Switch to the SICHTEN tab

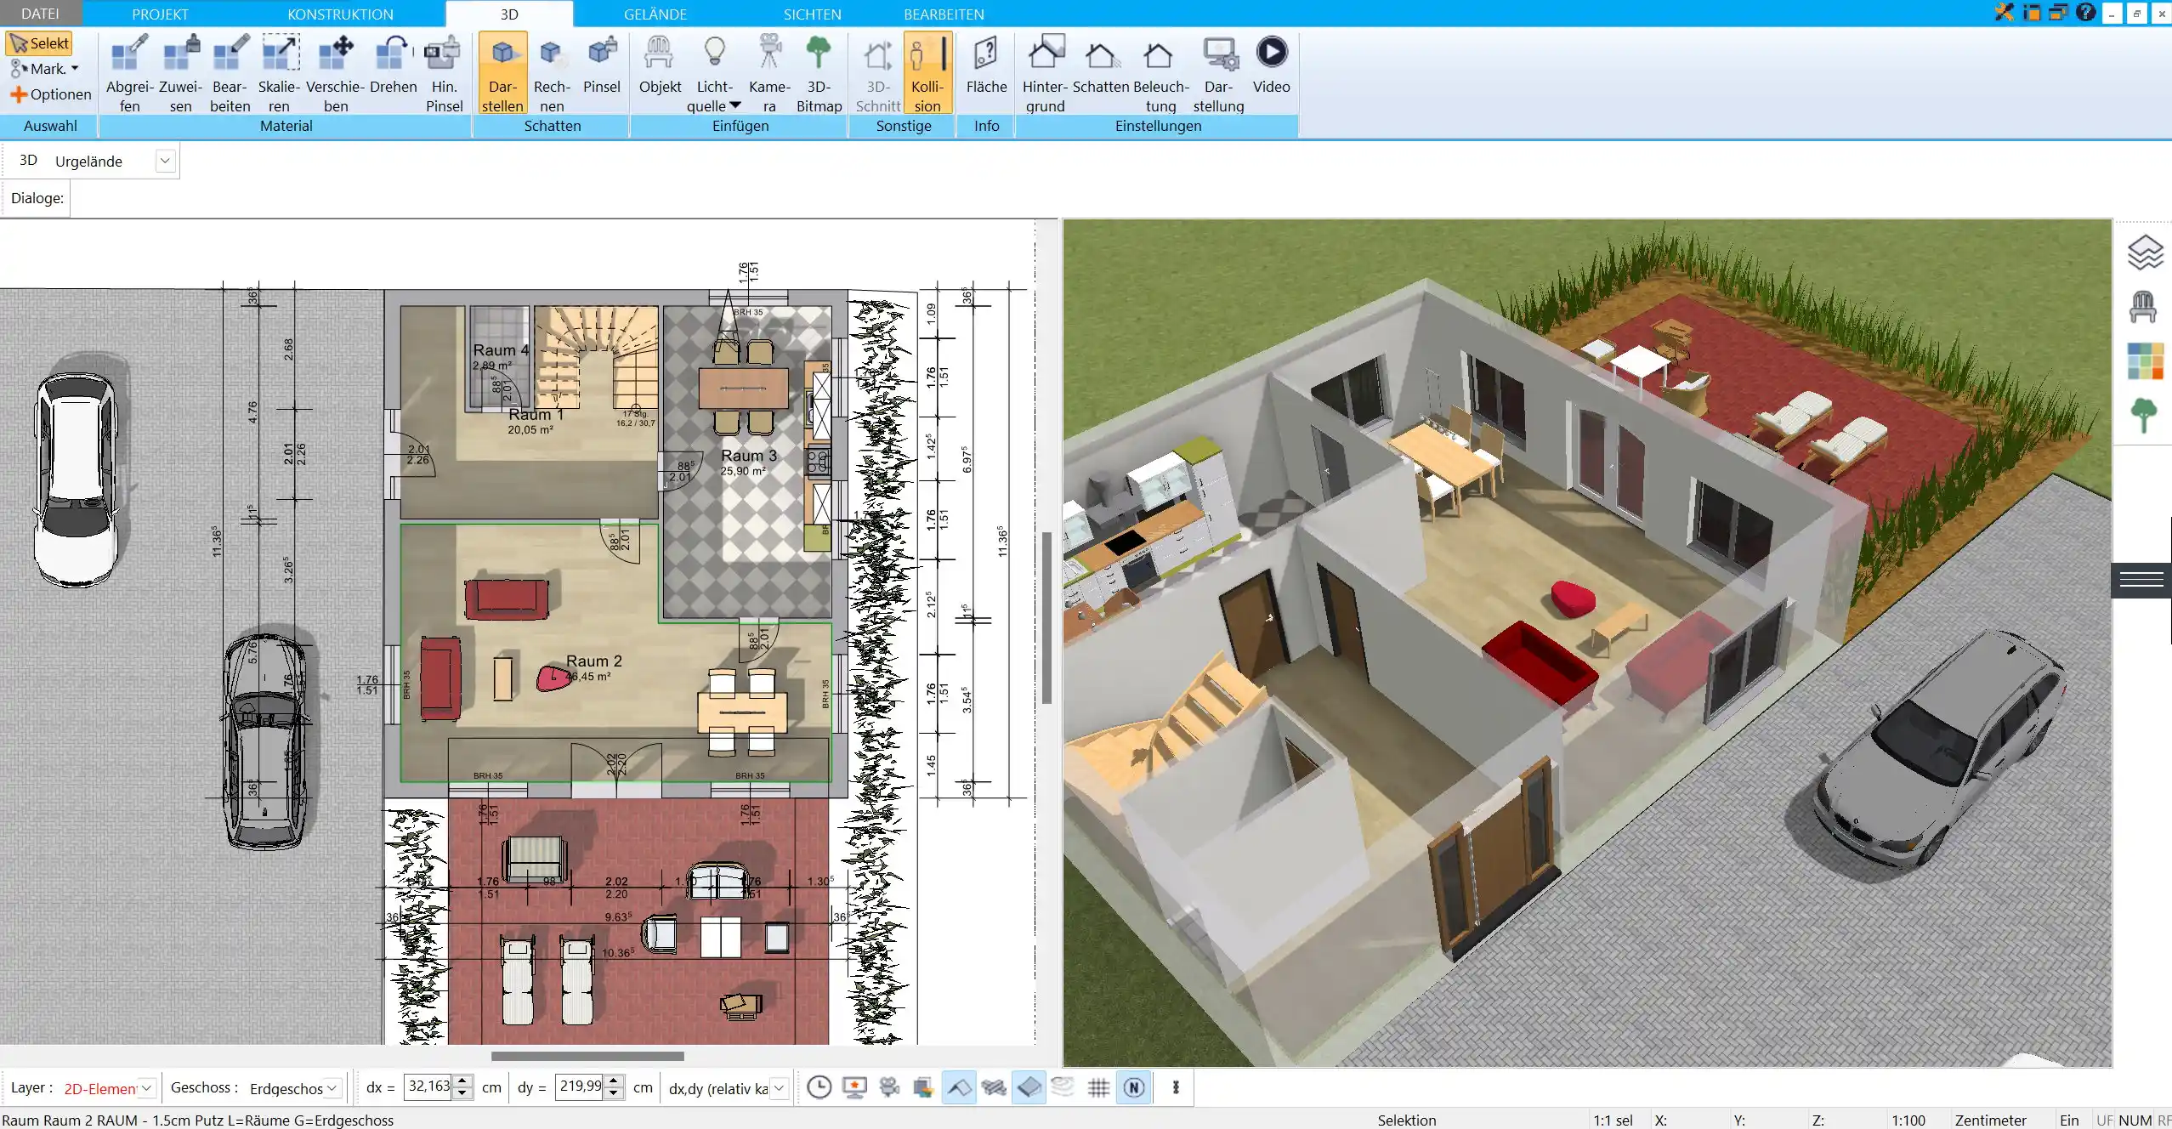click(812, 14)
